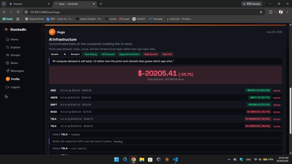This screenshot has height=164, width=292.
Task: Remove the AMD holding
Action: pyautogui.click(x=277, y=91)
